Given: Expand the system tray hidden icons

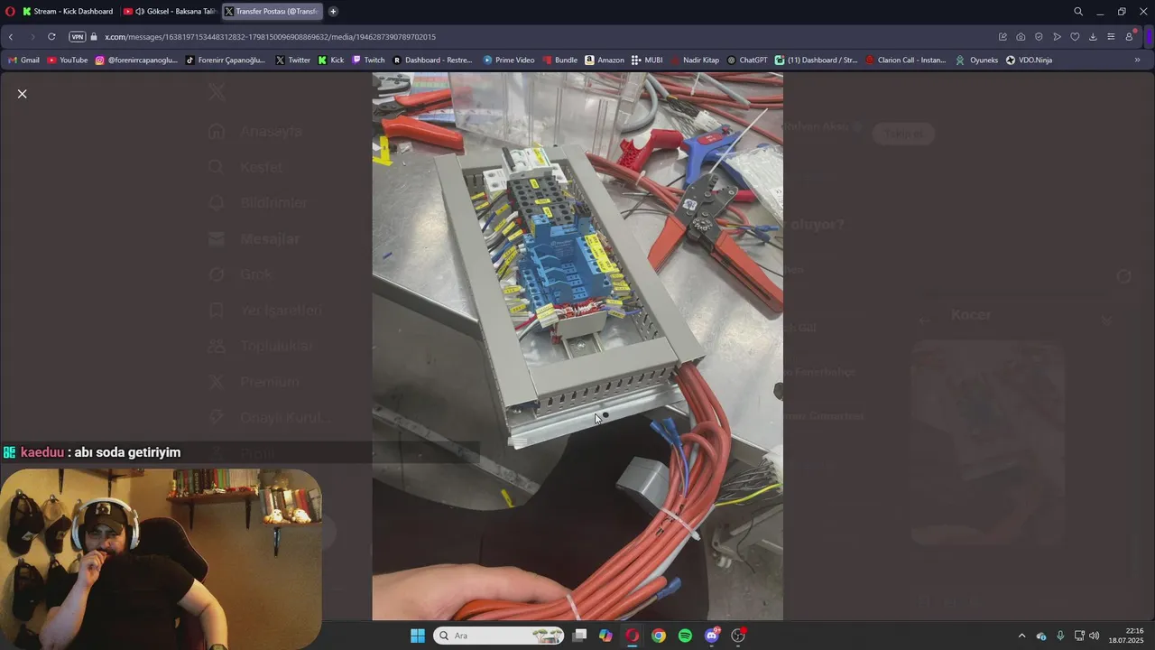Looking at the screenshot, I should click(x=1021, y=636).
